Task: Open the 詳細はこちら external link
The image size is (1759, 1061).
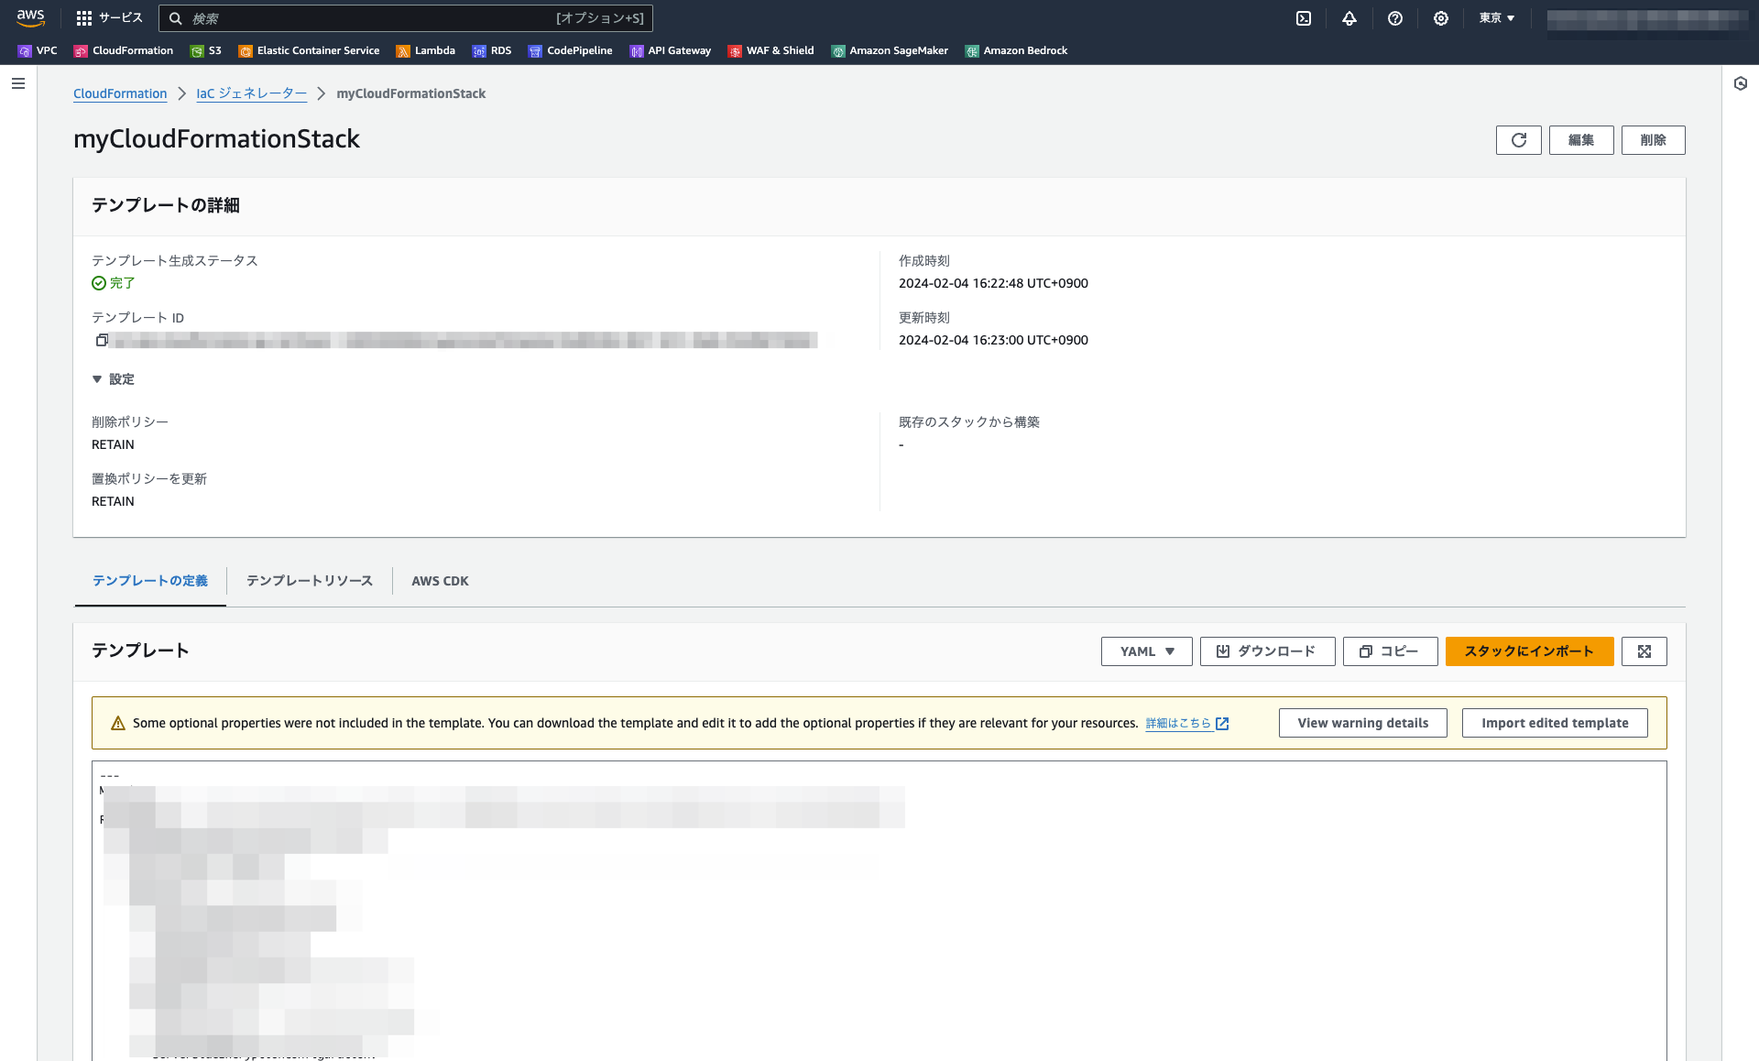Action: tap(1187, 723)
